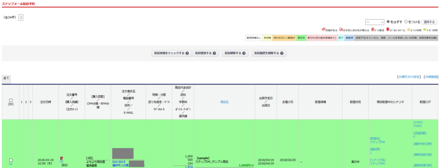The height and width of the screenshot is (168, 440).
Task: Click the delivery date 2018/04/20 cell
Action: tap(287, 160)
